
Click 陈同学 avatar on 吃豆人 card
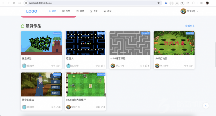tap(68, 66)
